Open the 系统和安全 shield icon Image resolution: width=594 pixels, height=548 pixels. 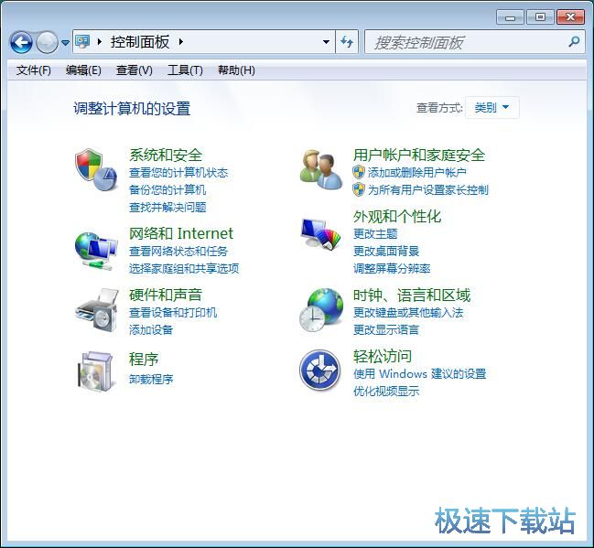pyautogui.click(x=96, y=169)
